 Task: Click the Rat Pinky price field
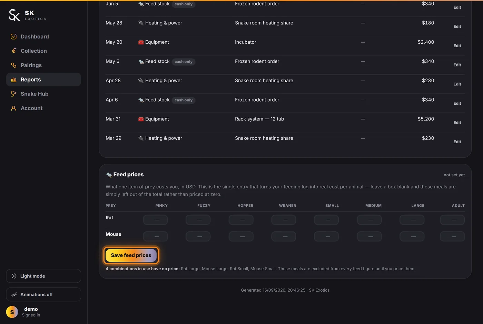coord(155,220)
